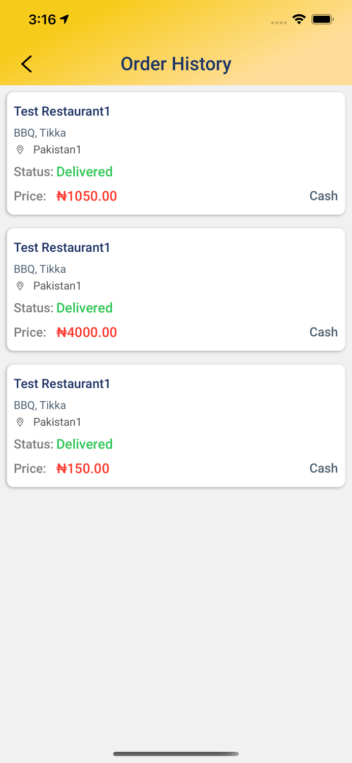Click location pin icon in ₦4000.00 order
The width and height of the screenshot is (352, 763).
click(20, 286)
